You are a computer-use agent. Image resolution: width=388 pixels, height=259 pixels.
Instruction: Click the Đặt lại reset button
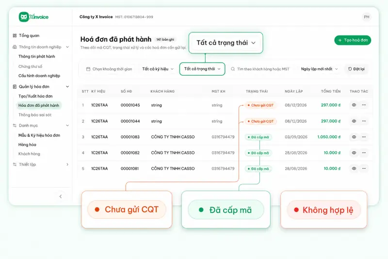[356, 69]
